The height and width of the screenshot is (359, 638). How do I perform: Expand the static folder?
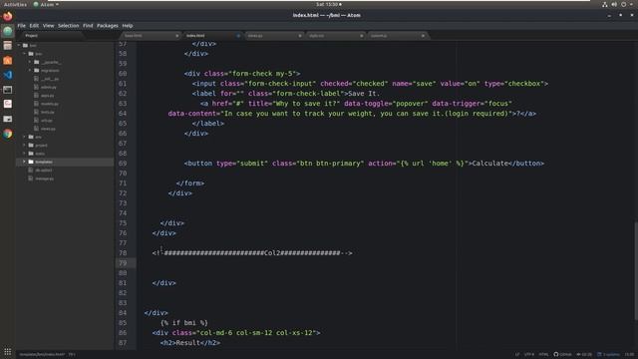[24, 154]
